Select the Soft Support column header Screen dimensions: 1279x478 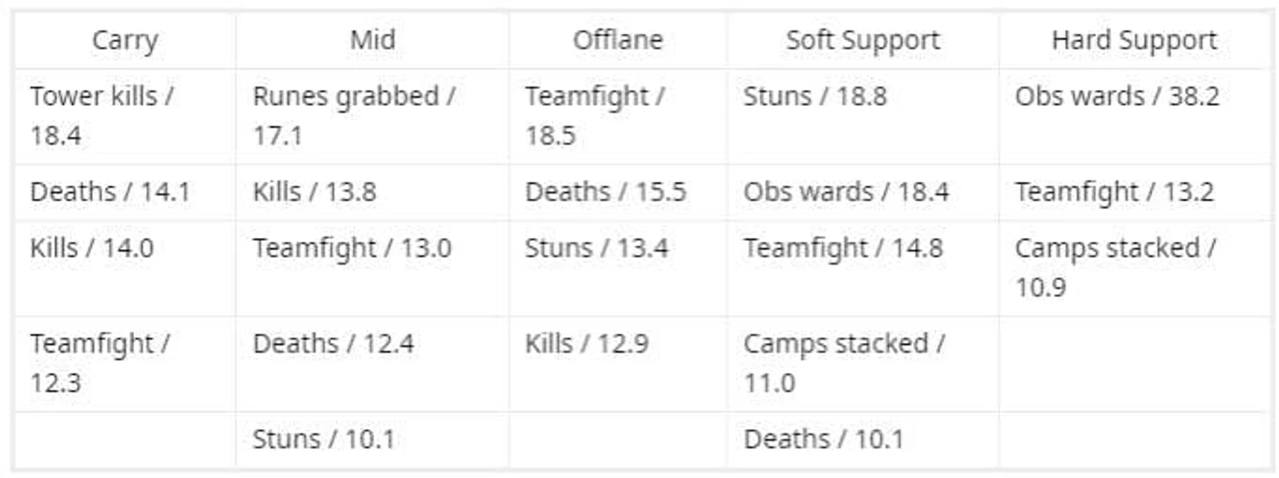click(863, 40)
